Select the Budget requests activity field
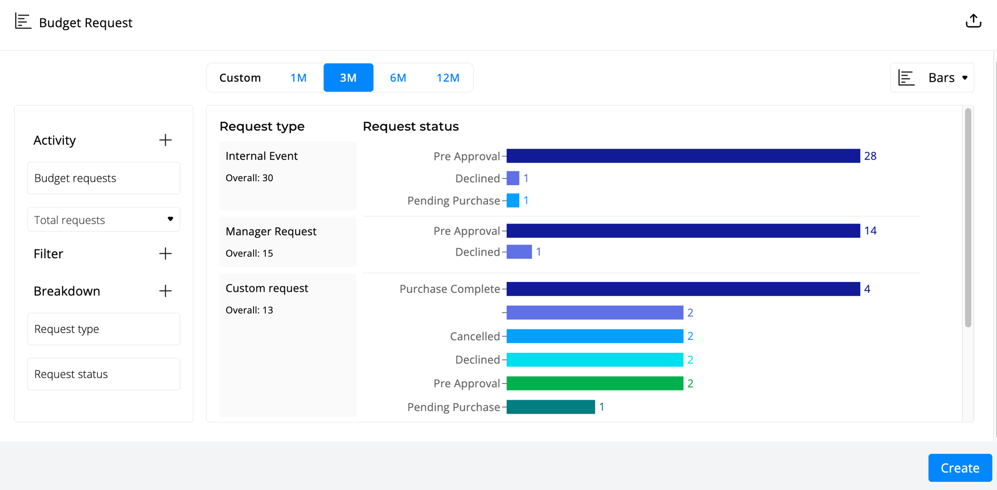Viewport: 997px width, 490px height. 104,178
